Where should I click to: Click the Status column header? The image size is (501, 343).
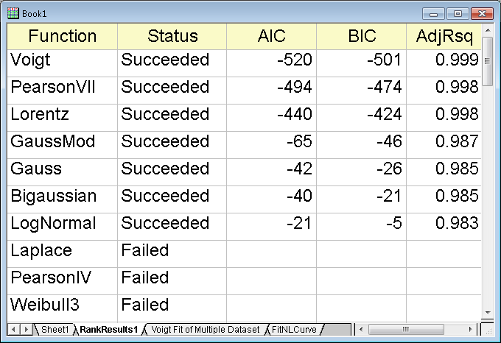point(172,36)
